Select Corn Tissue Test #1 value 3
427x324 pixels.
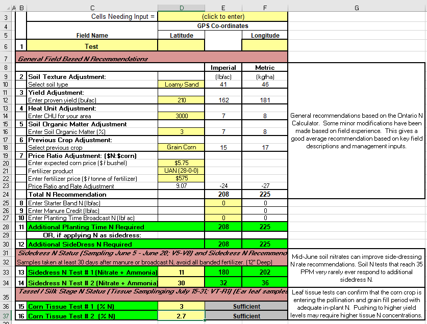click(181, 306)
